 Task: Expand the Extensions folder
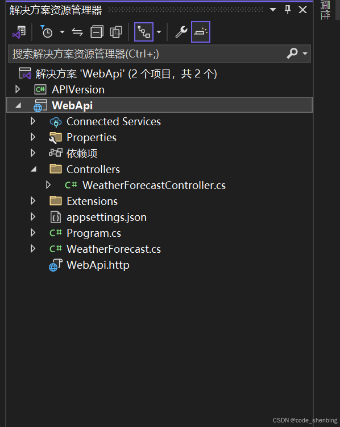[33, 201]
